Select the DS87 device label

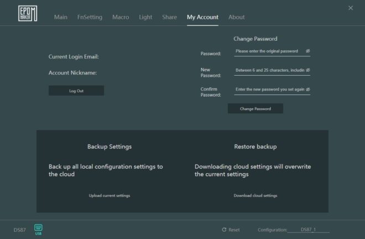(x=20, y=230)
